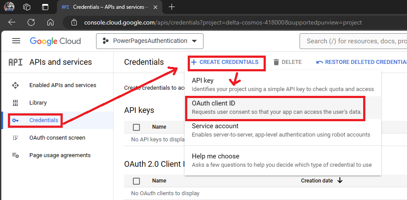407x200 pixels.
Task: Click the CREATE CREDENTIALS button
Action: click(225, 62)
